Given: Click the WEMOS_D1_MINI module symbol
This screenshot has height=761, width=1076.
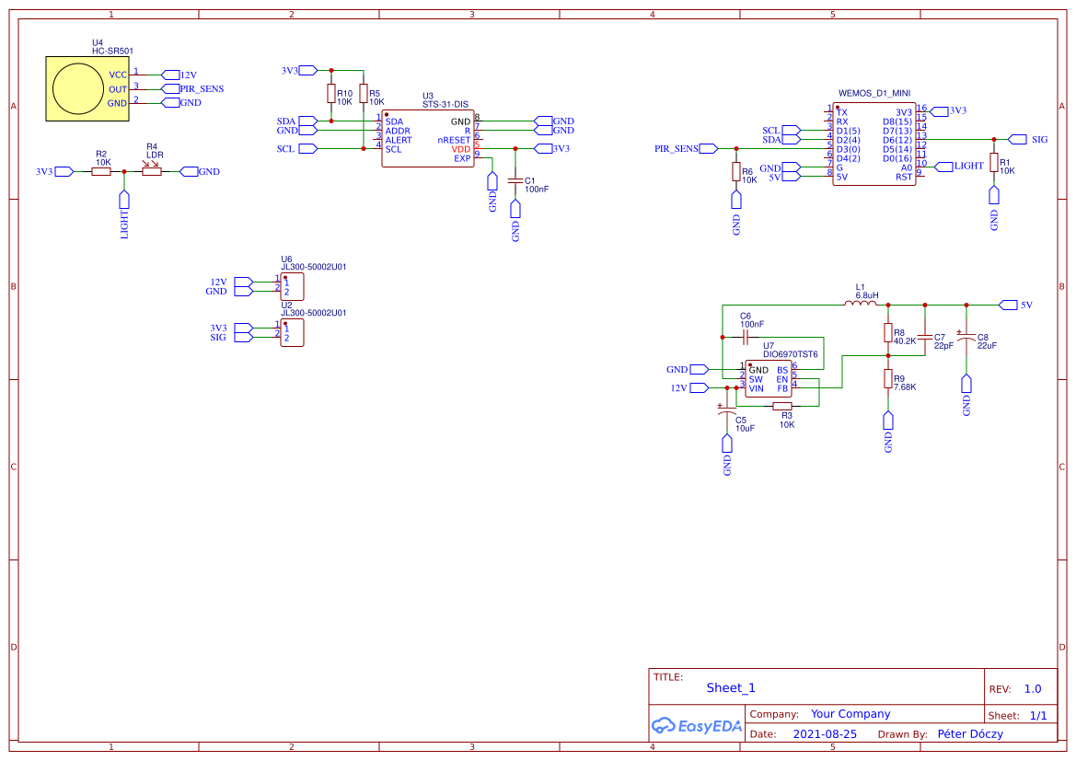Looking at the screenshot, I should coord(874,143).
